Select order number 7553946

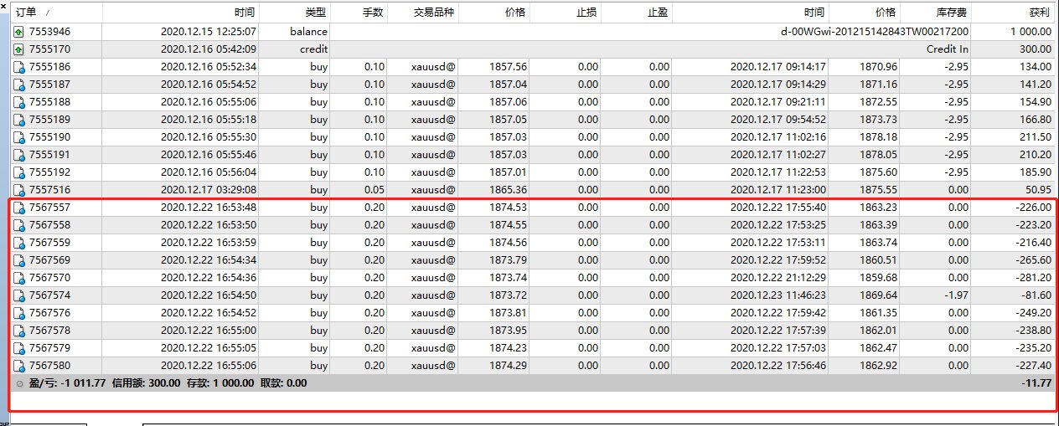tap(49, 32)
